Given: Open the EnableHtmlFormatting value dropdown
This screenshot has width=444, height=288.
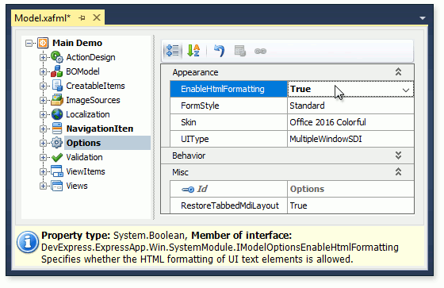Looking at the screenshot, I should point(406,90).
